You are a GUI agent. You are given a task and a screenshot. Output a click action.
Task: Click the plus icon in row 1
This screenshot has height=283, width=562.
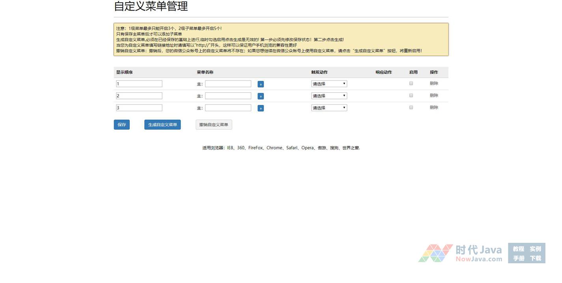pos(260,84)
